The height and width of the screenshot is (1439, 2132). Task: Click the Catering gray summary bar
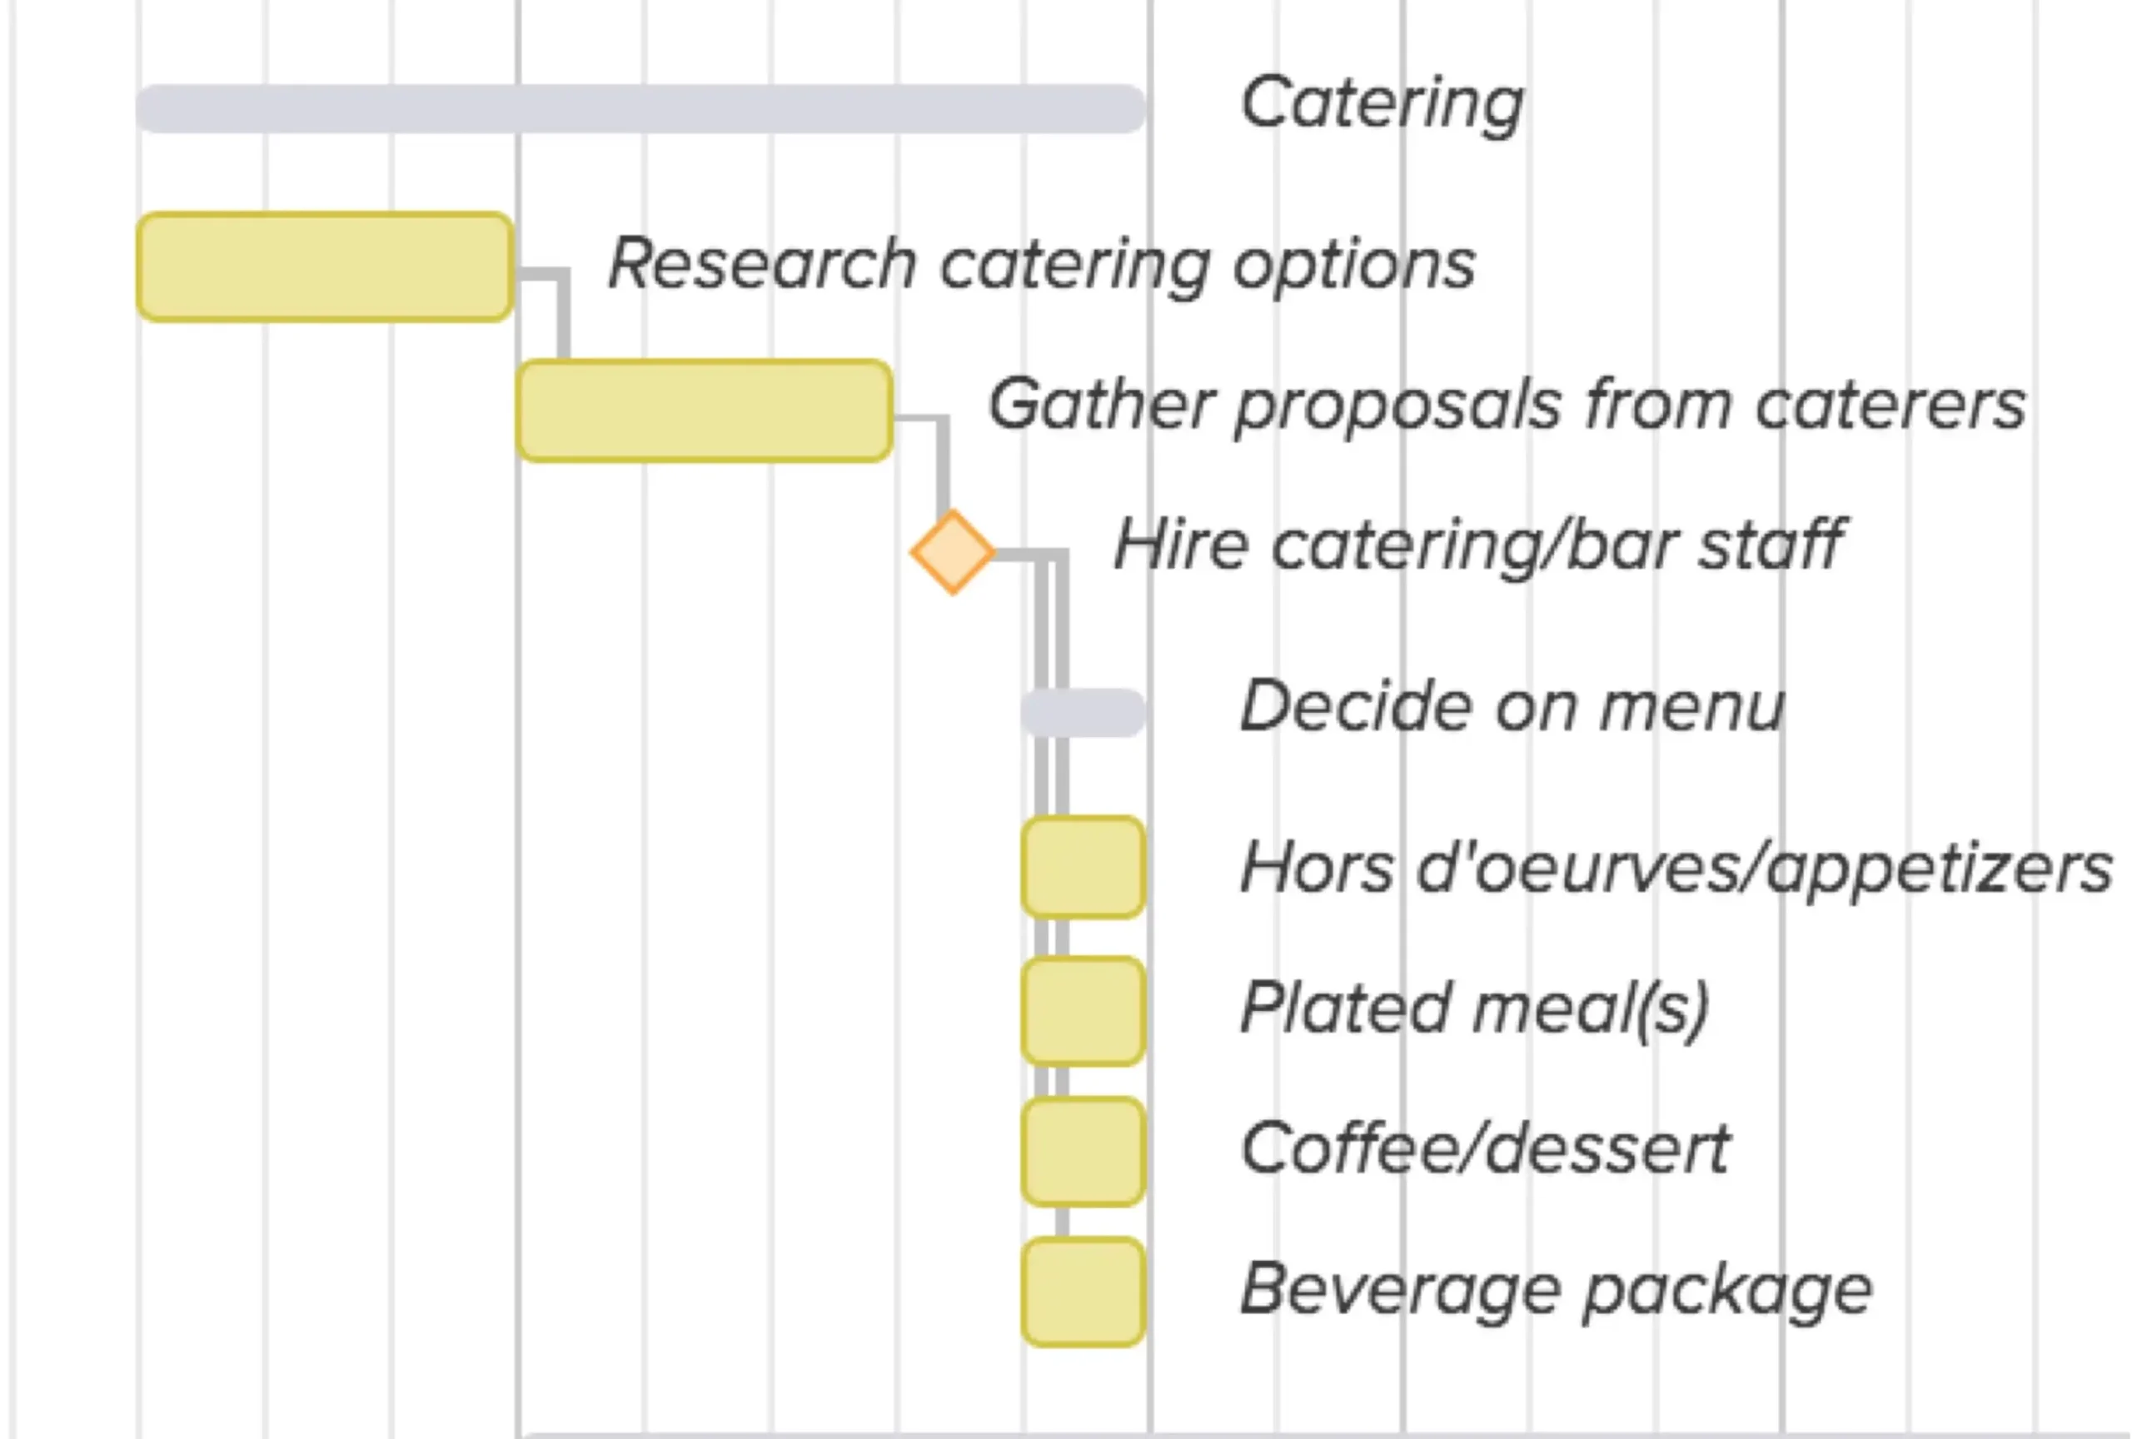(640, 108)
